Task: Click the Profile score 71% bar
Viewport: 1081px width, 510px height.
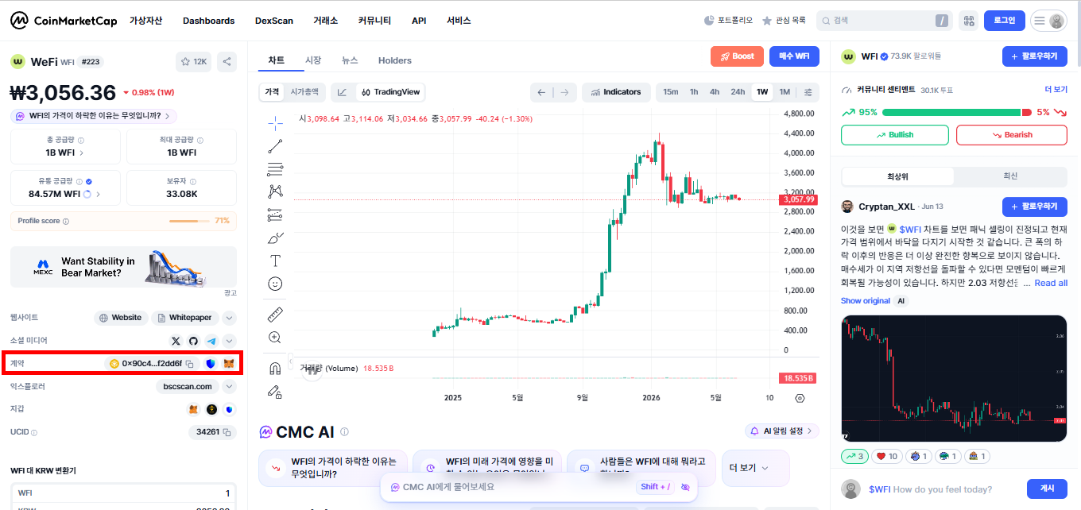Action: click(x=188, y=221)
